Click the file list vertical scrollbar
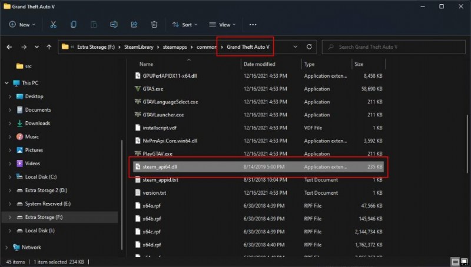This screenshot has width=471, height=267. point(467,144)
